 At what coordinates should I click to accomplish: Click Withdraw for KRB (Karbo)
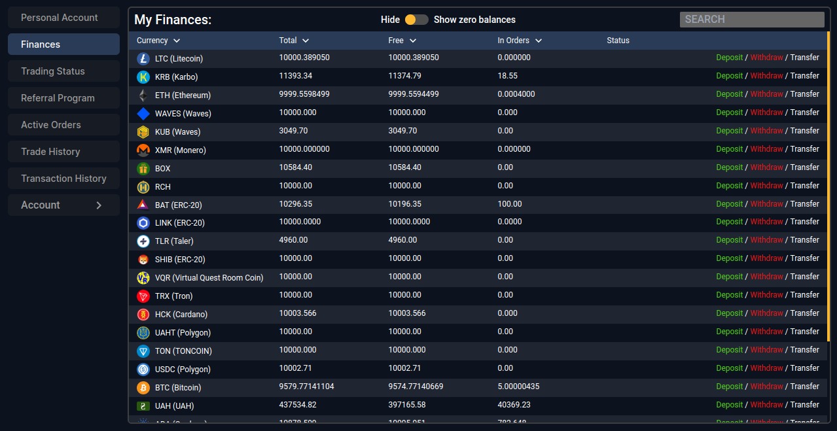pyautogui.click(x=766, y=76)
